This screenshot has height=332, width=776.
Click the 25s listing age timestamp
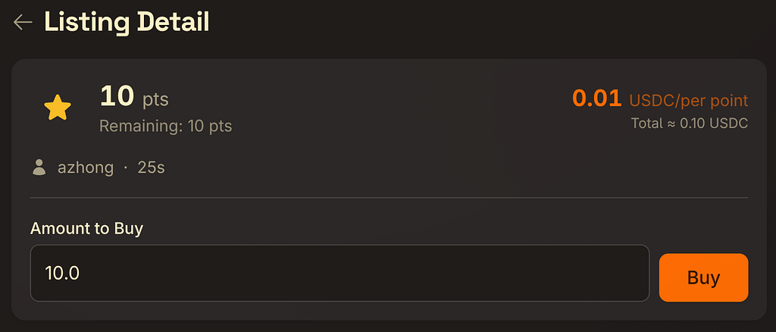tap(151, 168)
